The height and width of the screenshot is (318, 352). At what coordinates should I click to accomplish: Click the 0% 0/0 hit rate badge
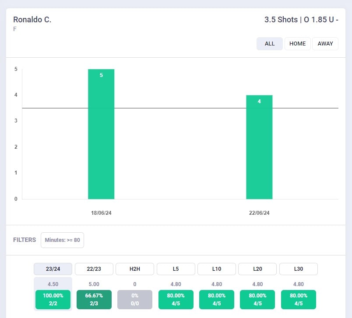click(135, 300)
